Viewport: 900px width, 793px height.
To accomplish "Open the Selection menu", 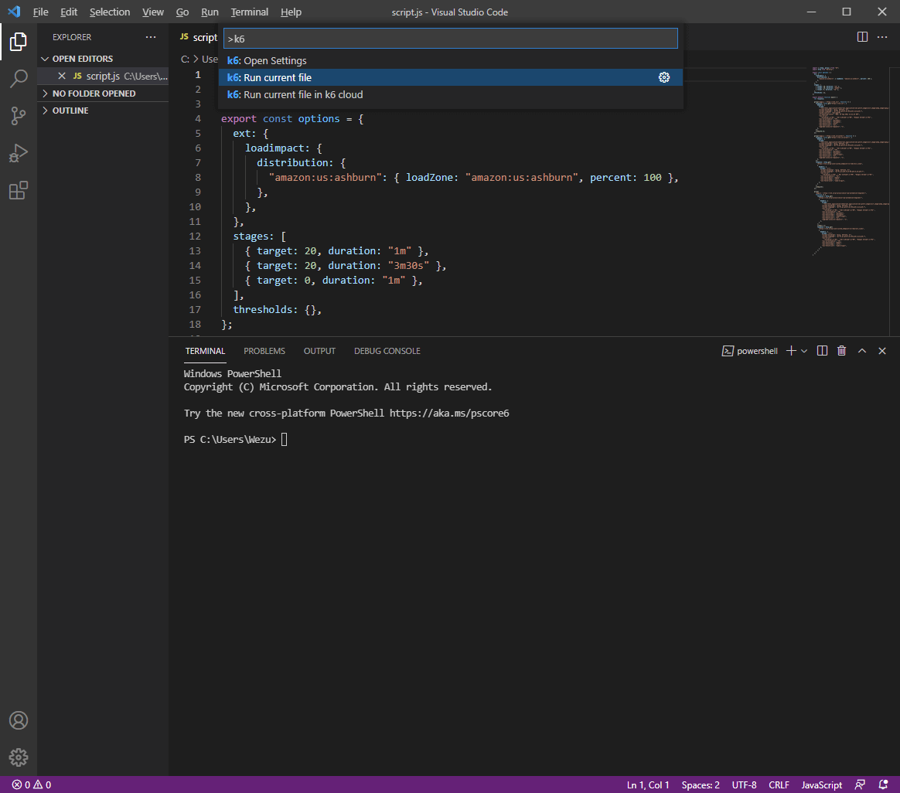I will tap(110, 12).
